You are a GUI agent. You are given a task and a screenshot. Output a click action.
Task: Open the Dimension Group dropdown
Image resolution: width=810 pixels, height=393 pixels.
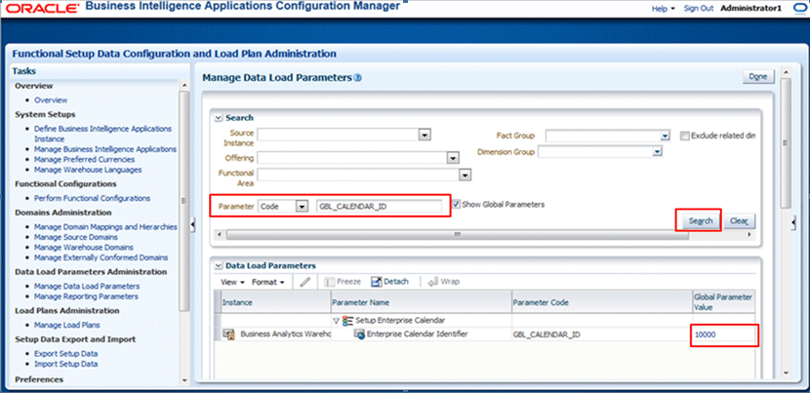657,152
